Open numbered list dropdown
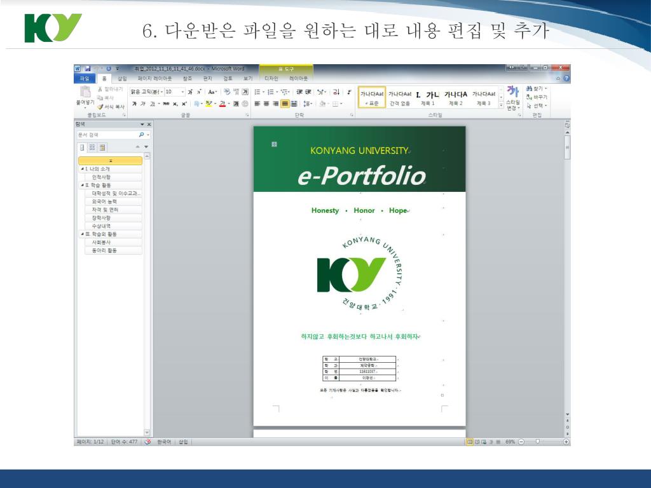651x488 pixels. (x=277, y=91)
